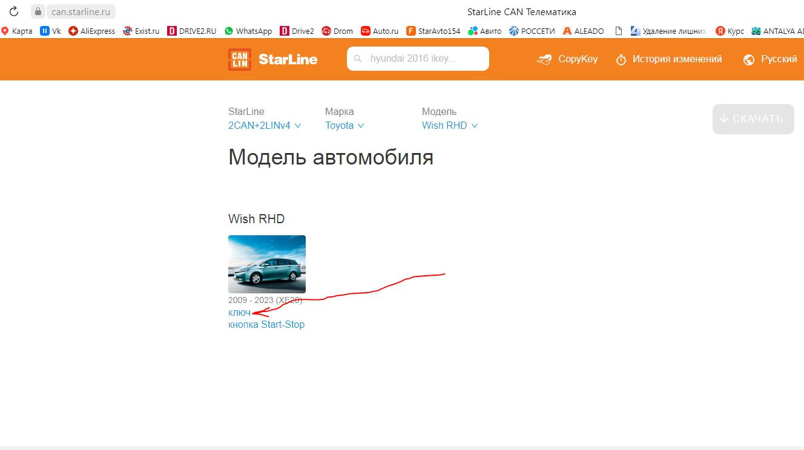Viewport: 804px width, 450px height.
Task: Click the magnifier icon in search box
Action: pos(358,59)
